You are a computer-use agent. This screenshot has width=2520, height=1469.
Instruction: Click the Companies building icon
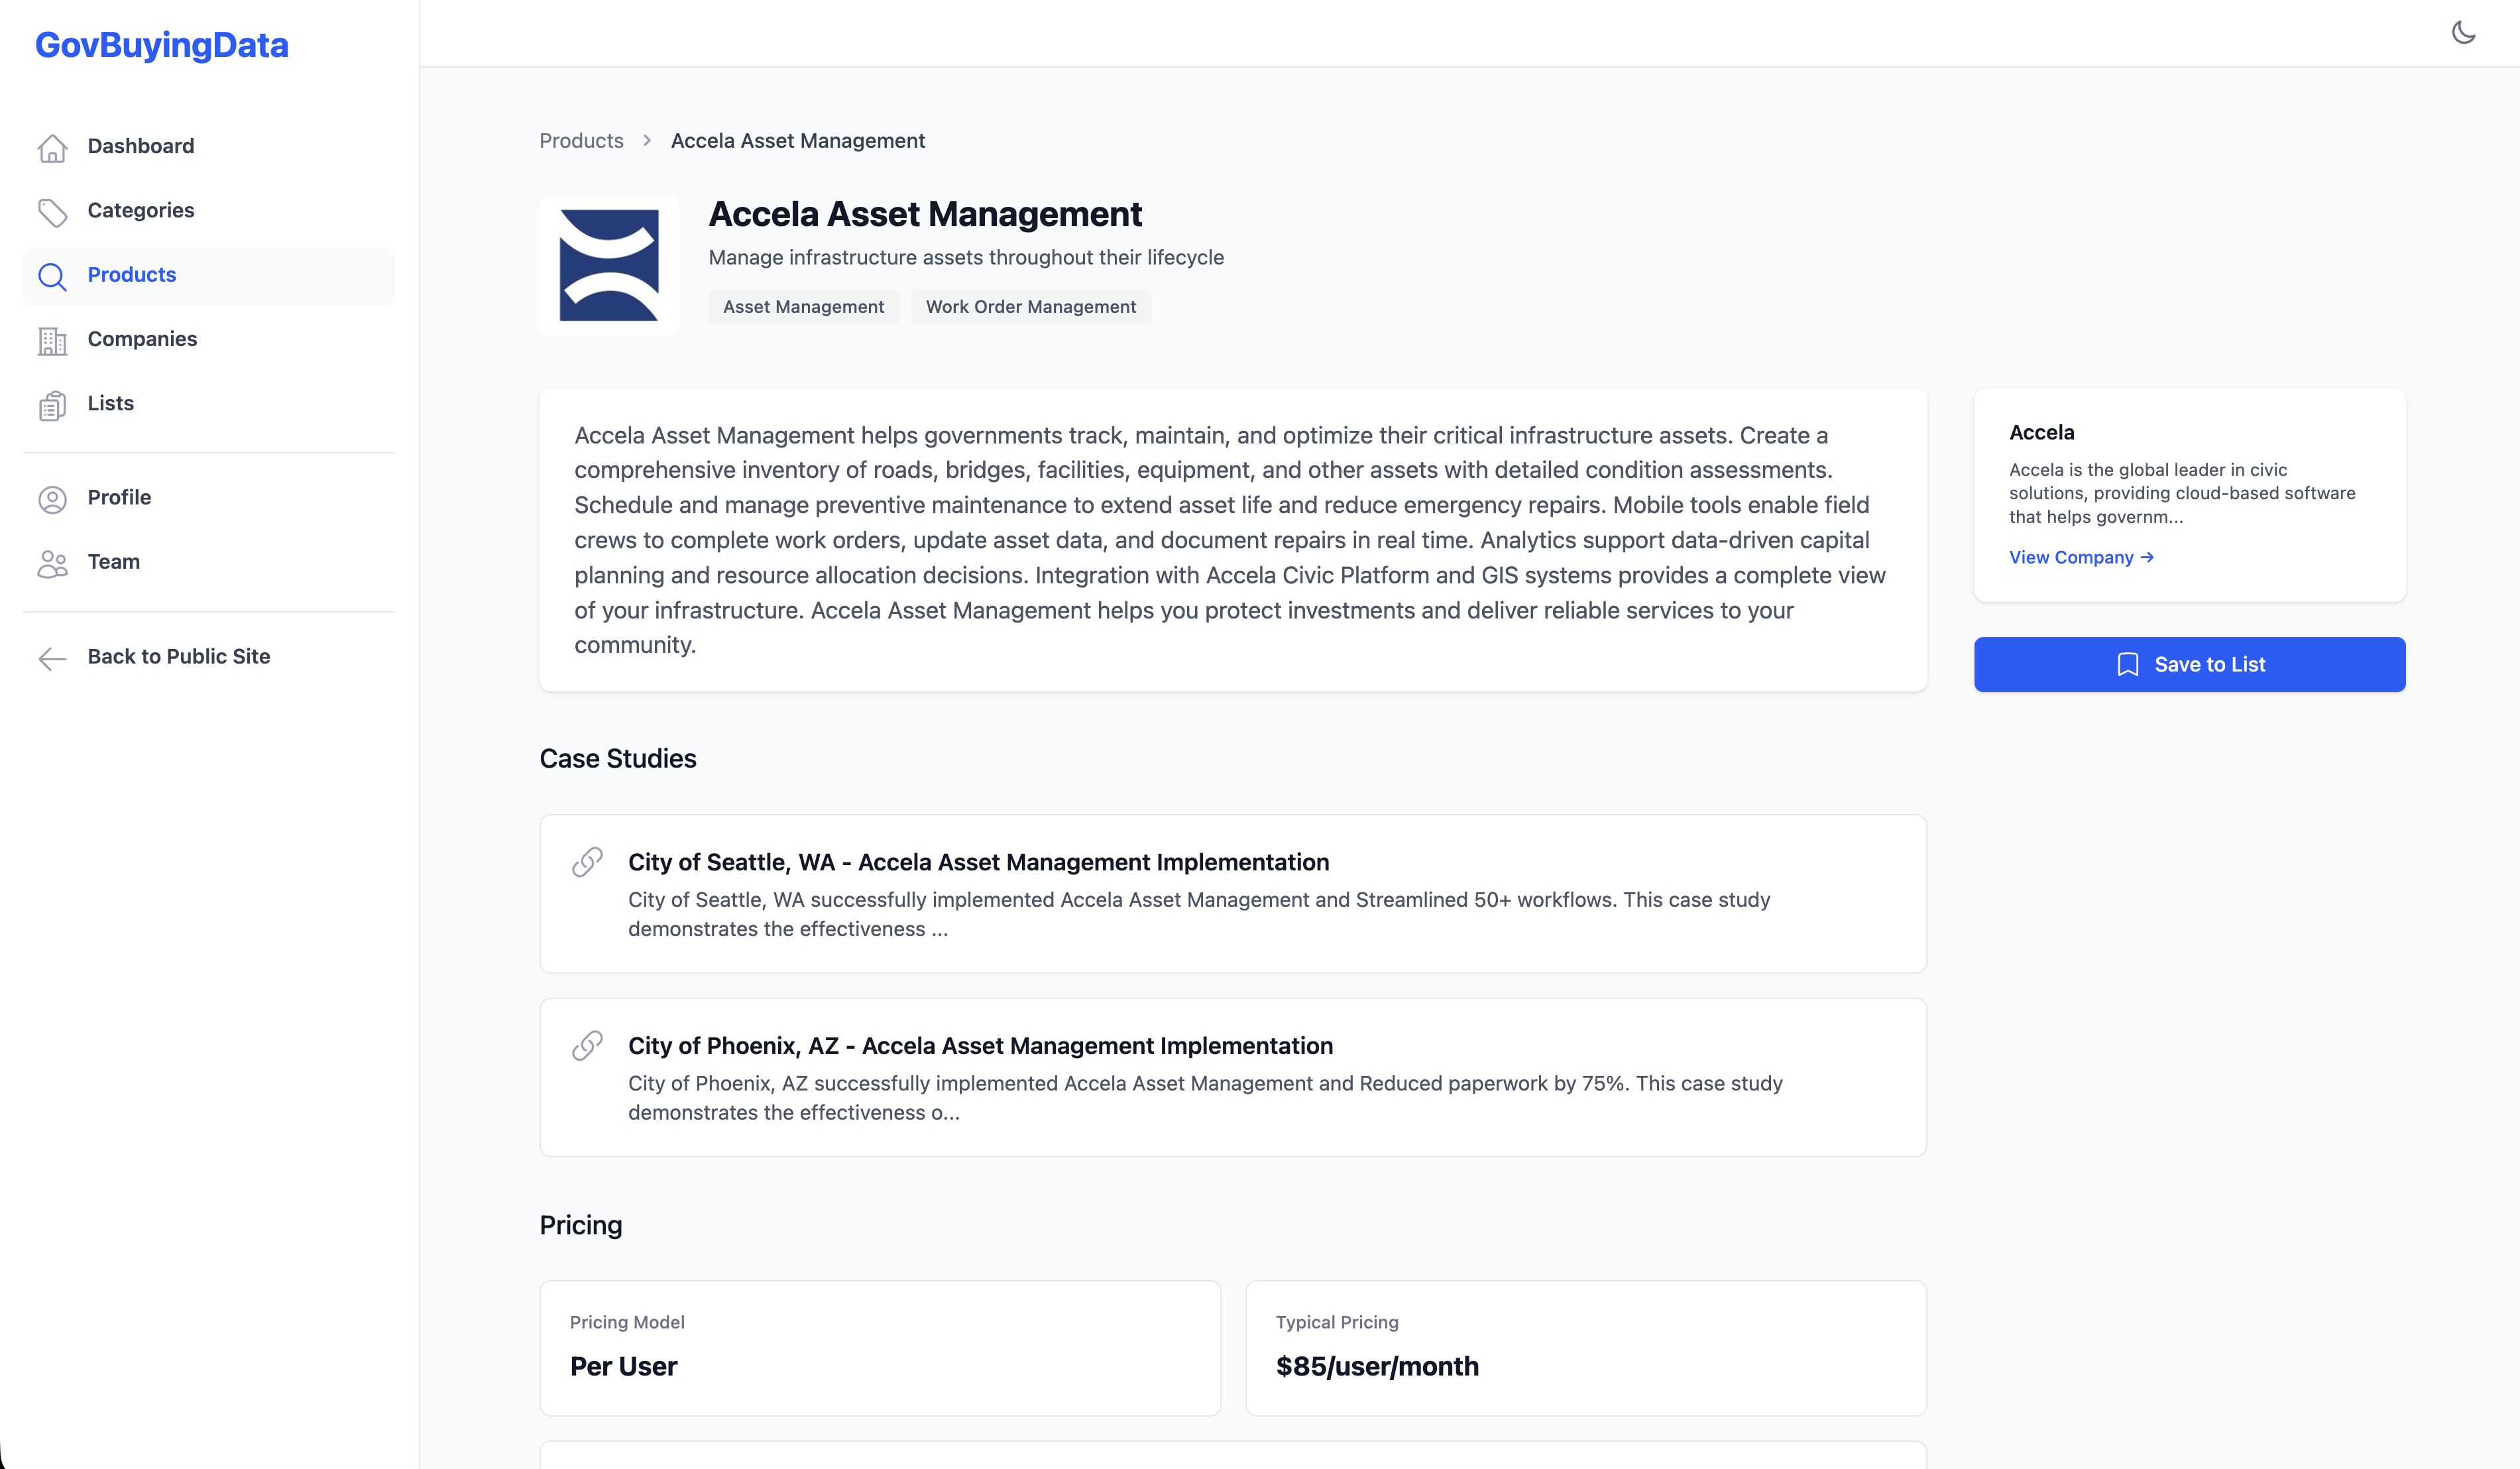point(52,340)
